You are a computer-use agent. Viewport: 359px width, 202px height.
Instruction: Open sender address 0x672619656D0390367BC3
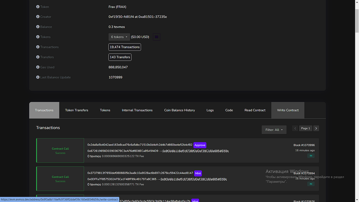[x=123, y=151]
